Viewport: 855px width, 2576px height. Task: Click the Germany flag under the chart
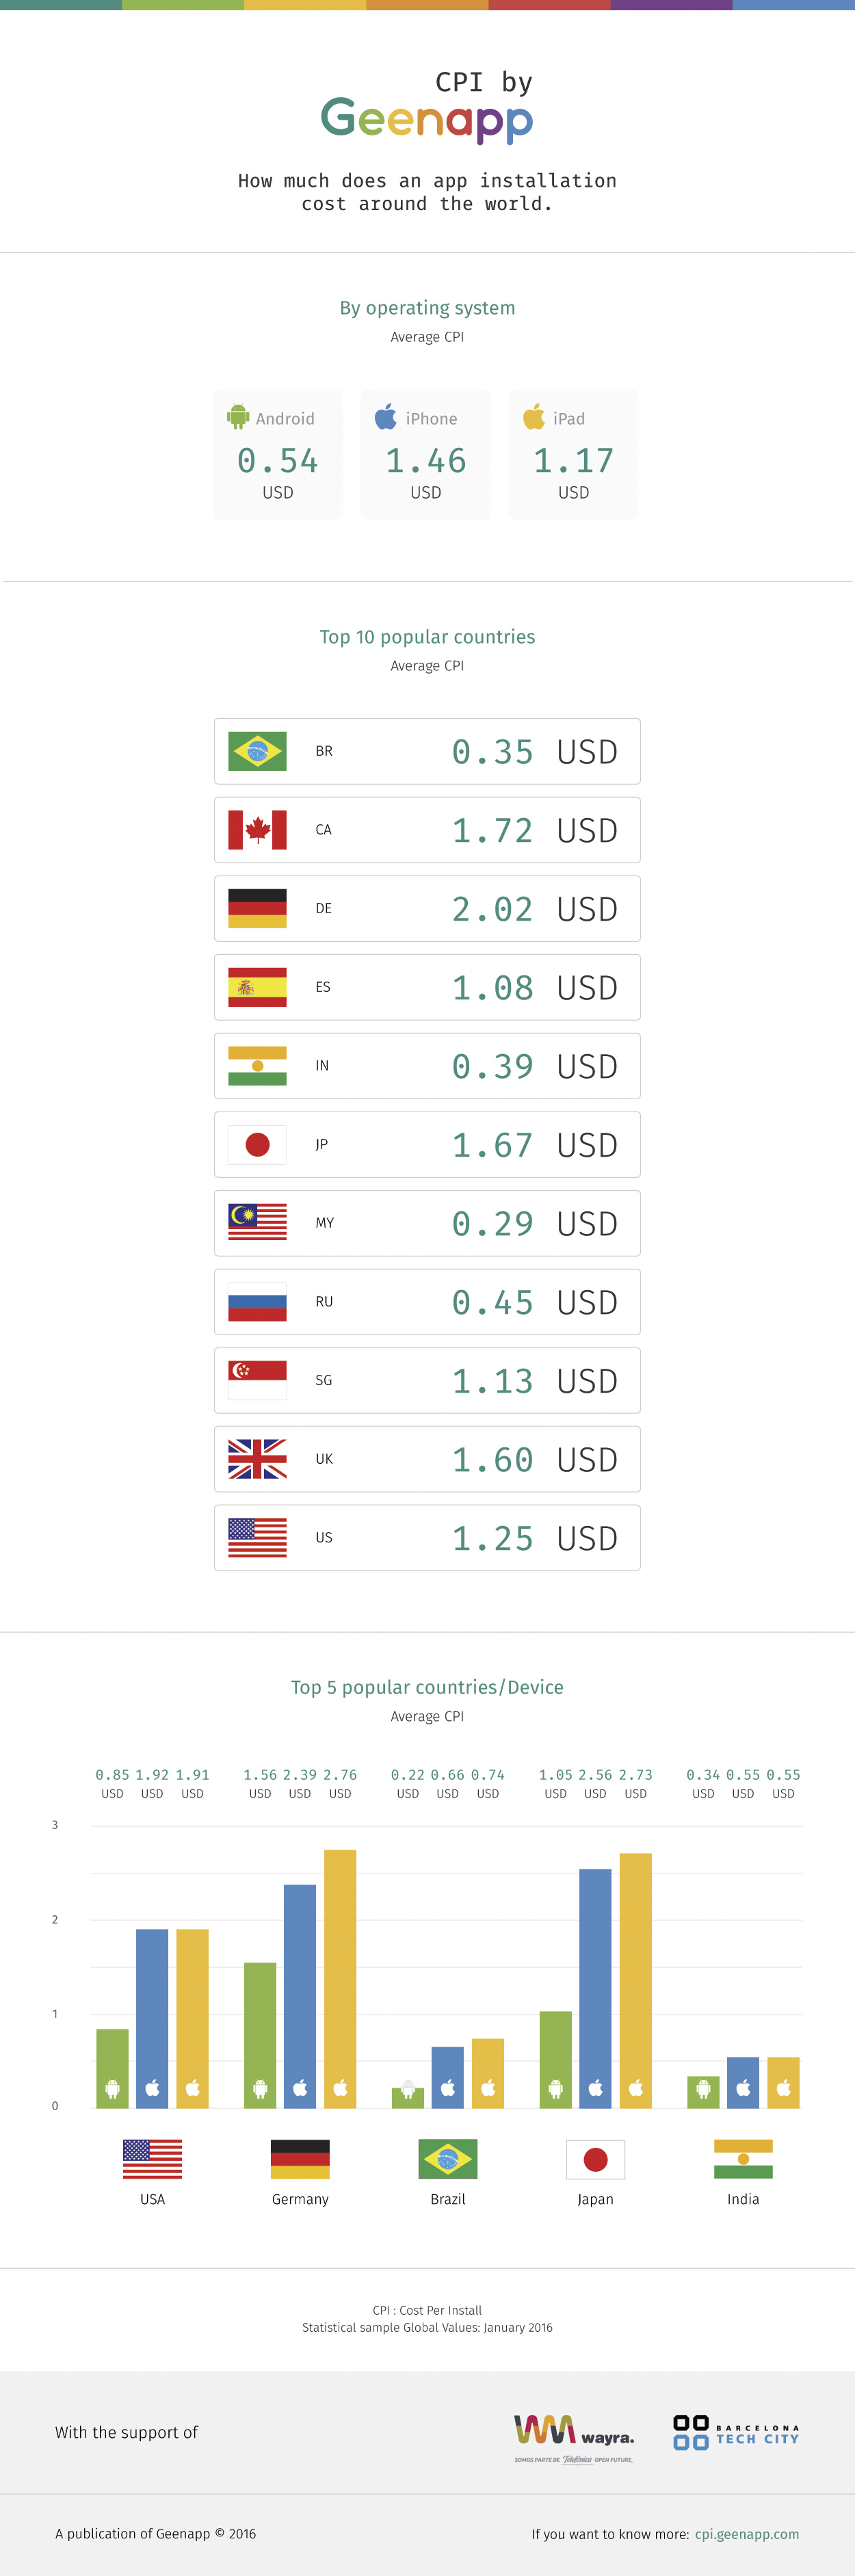(300, 2159)
